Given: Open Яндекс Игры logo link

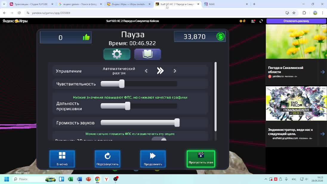Looking at the screenshot, I should (15, 21).
